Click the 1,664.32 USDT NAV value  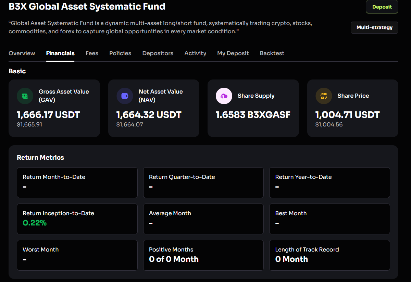coord(149,114)
